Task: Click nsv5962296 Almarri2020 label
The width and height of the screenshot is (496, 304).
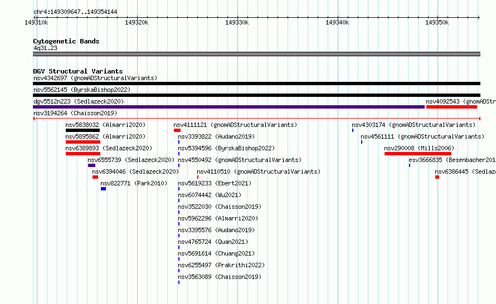Action: pos(218,218)
